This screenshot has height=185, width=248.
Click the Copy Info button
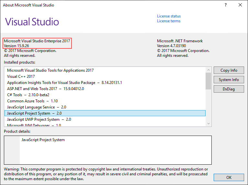click(x=229, y=70)
